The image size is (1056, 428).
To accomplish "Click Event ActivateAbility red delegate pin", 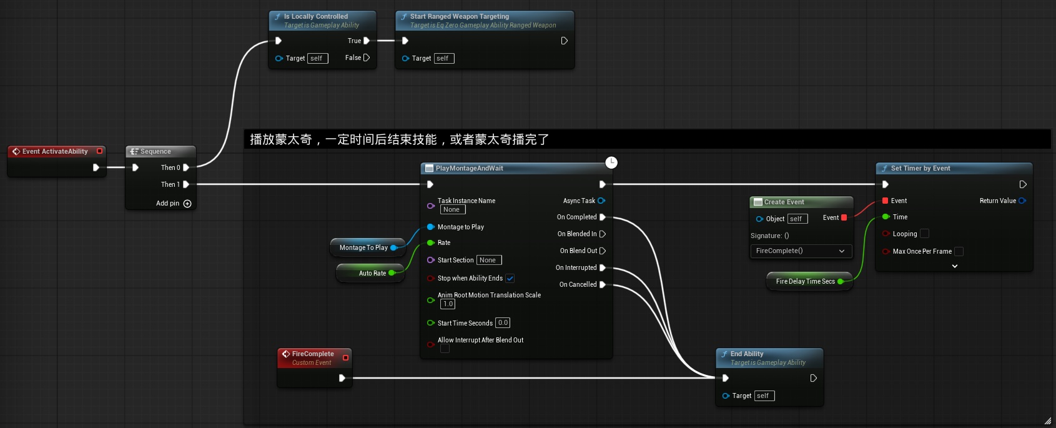I will point(99,151).
